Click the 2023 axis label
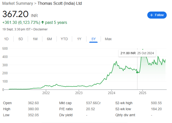 pyautogui.click(x=79, y=93)
